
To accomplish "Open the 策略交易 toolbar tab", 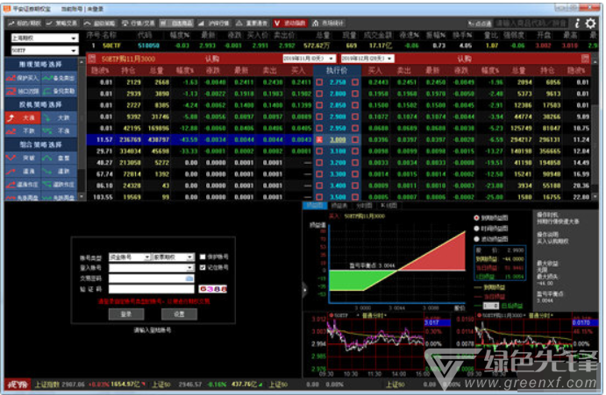I will click(61, 23).
